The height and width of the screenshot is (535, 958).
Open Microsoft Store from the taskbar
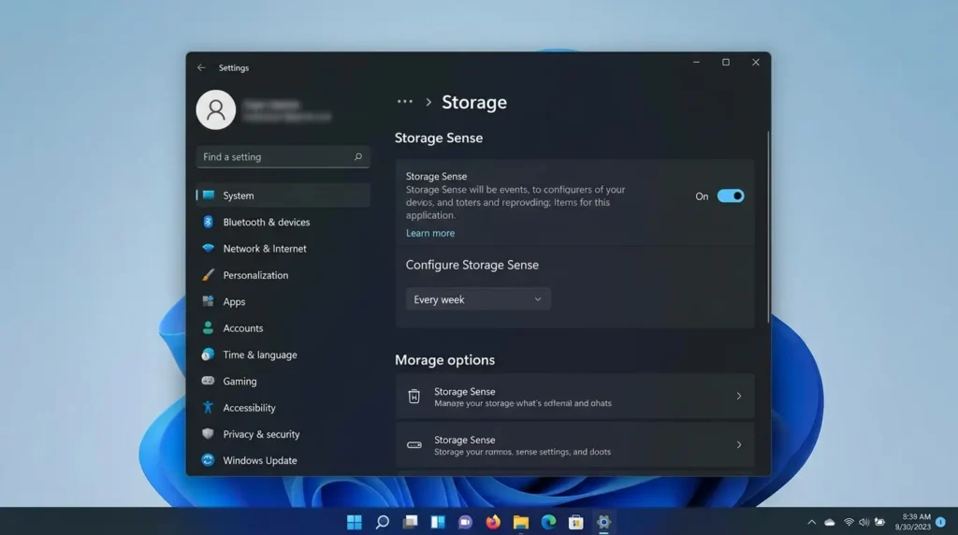pyautogui.click(x=576, y=522)
